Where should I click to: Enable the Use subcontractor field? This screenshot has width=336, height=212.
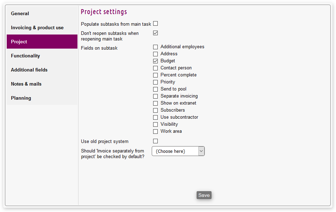(155, 117)
